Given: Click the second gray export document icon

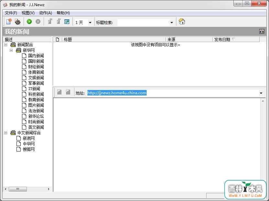Looking at the screenshot, I should pyautogui.click(x=59, y=21).
